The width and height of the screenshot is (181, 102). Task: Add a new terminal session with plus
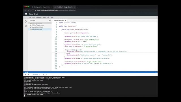(x=44, y=75)
